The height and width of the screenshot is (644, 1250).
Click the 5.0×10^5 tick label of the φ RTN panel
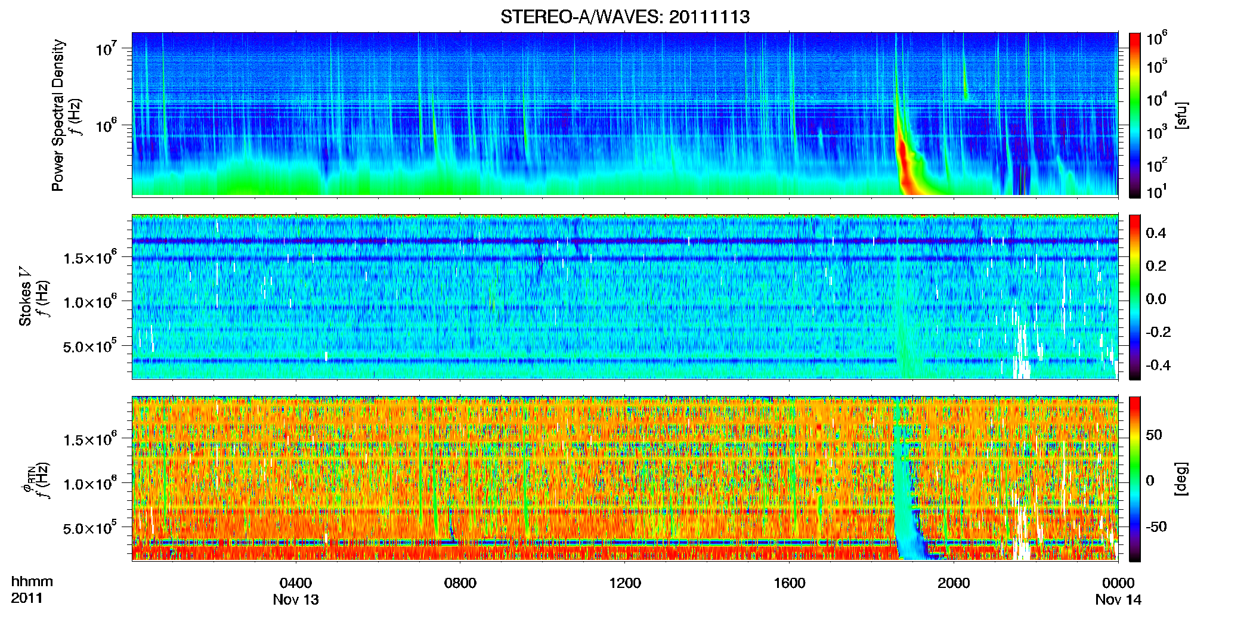pyautogui.click(x=90, y=528)
